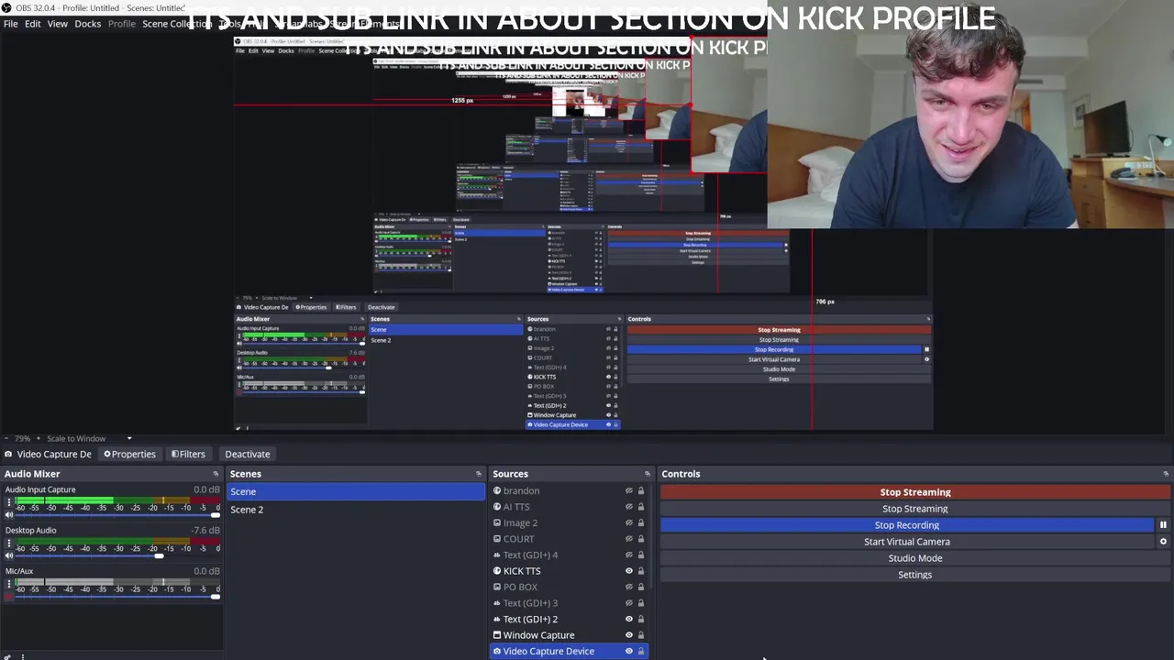Toggle visibility of Image 2
Image resolution: width=1174 pixels, height=660 pixels.
click(629, 523)
